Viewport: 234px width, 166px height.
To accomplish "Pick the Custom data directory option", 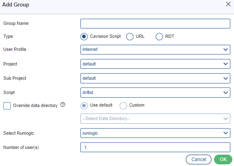I will [123, 106].
